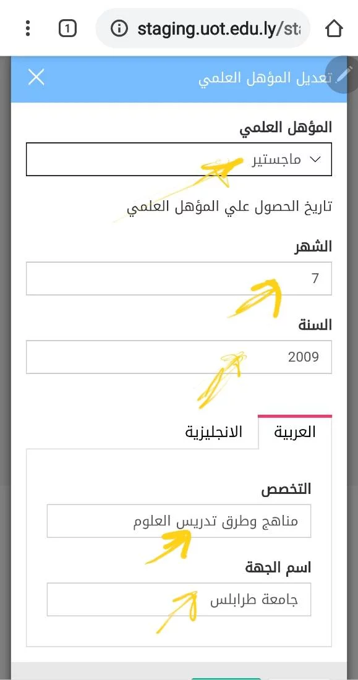Click the chevron arrow beside ماجستير
The width and height of the screenshot is (358, 680).
pyautogui.click(x=316, y=159)
